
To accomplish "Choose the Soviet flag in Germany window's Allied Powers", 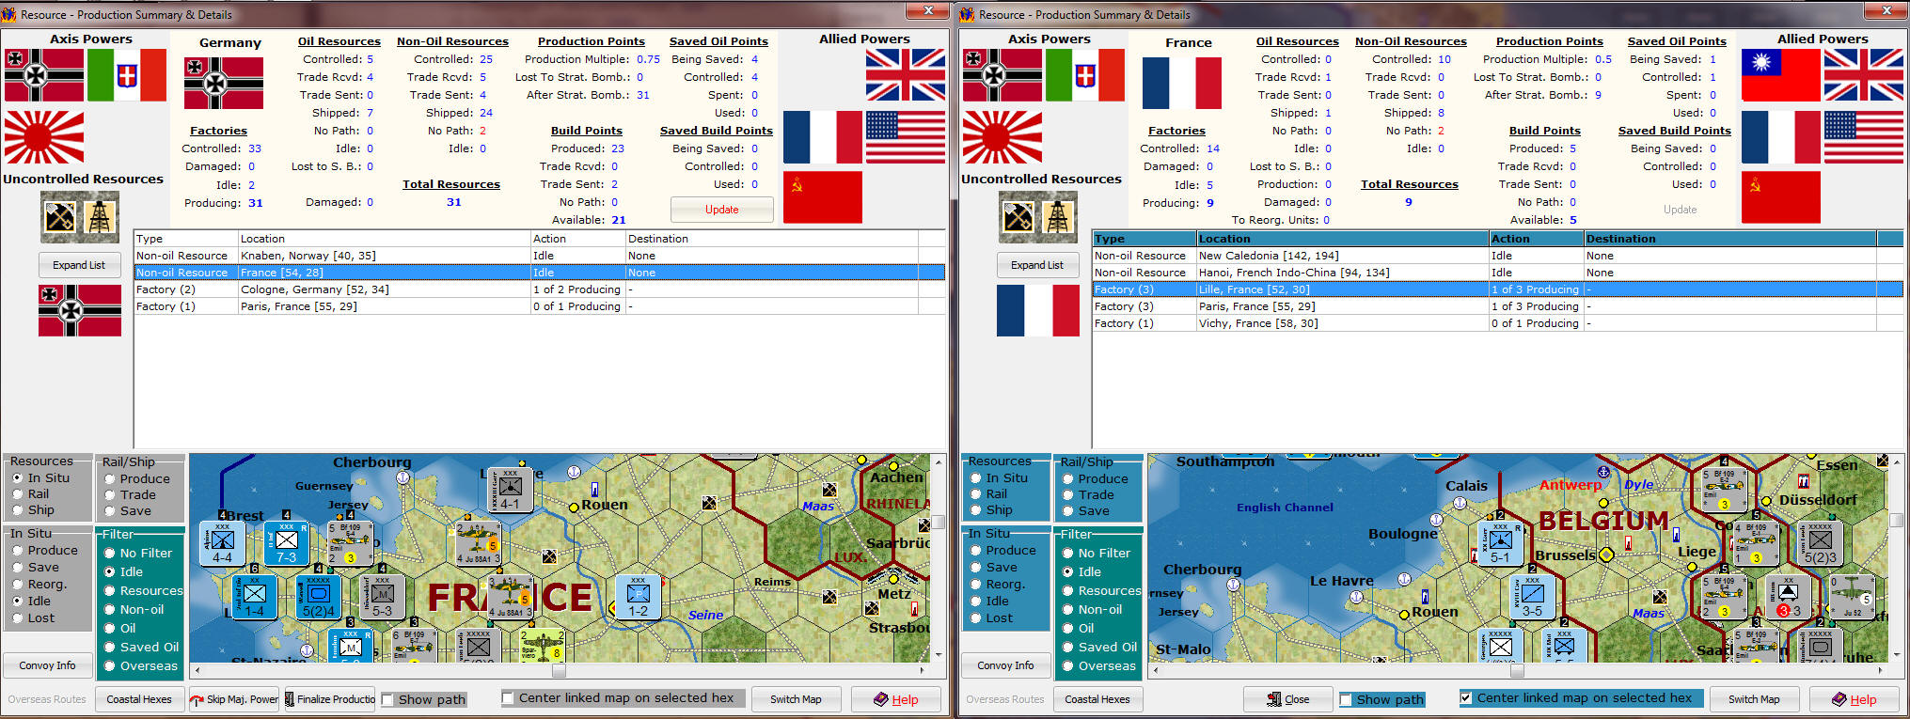I will [823, 196].
